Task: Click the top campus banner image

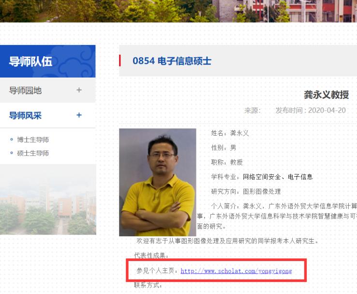Action: pos(178,11)
